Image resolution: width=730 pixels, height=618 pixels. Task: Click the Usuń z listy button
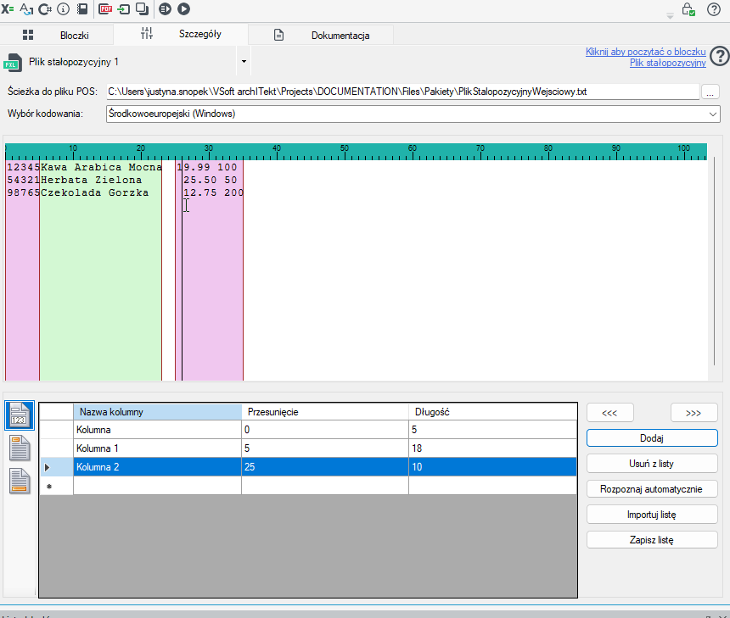coord(652,464)
